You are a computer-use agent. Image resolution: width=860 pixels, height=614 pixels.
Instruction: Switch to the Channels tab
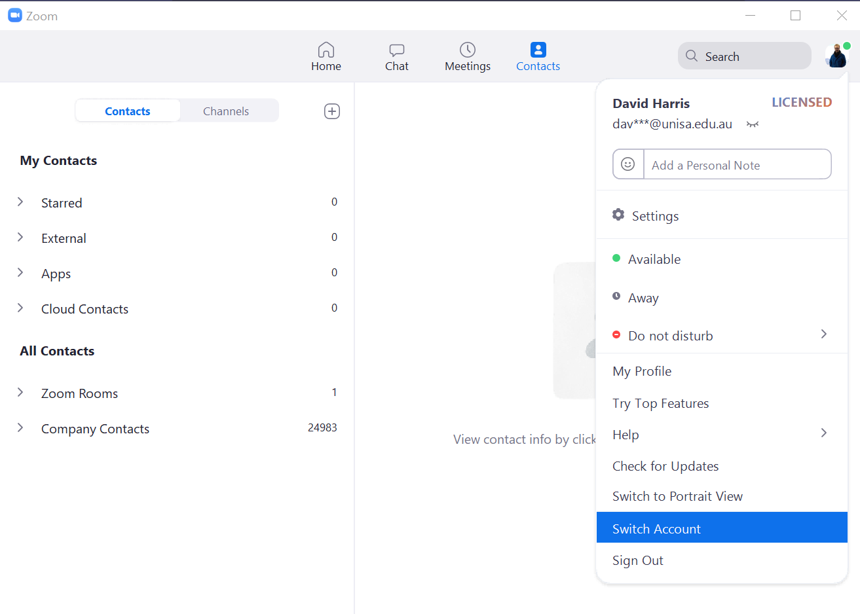(x=226, y=111)
